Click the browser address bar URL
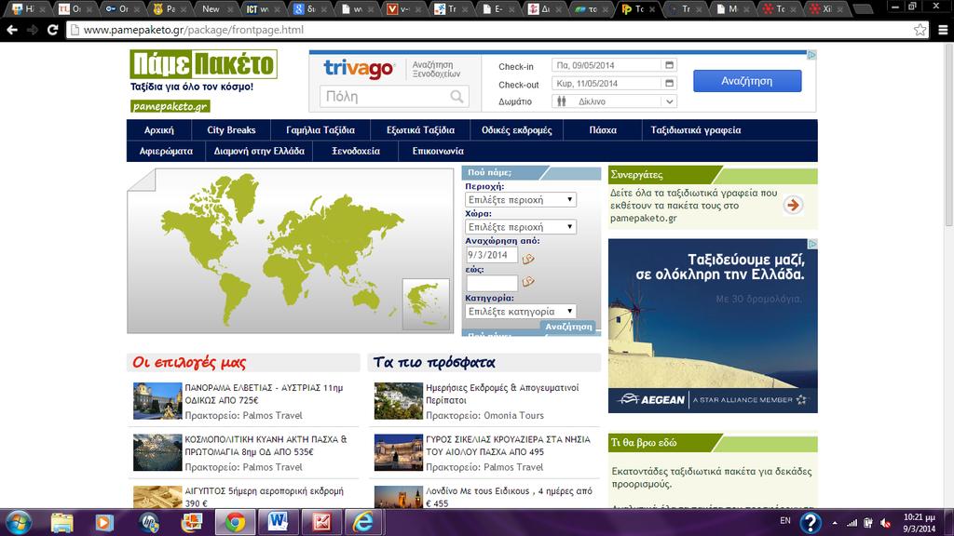954x536 pixels. 194,30
